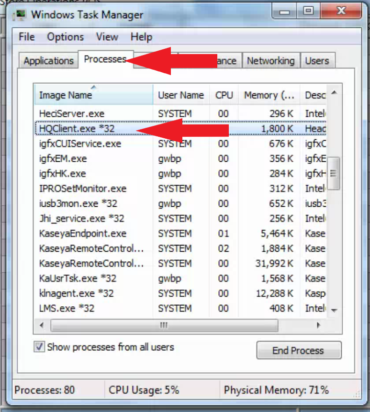Click Physical Memory: 71% status entry
This screenshot has height=412, width=370.
pyautogui.click(x=276, y=390)
